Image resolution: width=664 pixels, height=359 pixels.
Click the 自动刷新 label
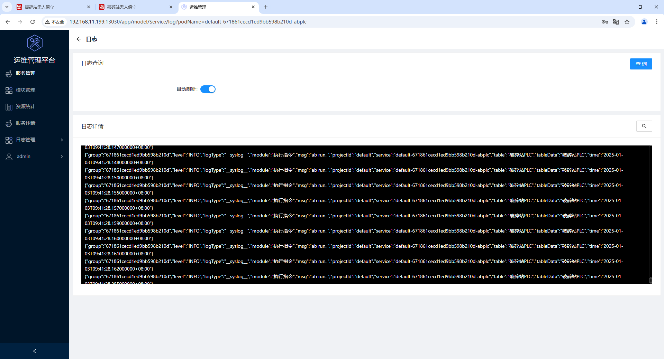[x=187, y=89]
